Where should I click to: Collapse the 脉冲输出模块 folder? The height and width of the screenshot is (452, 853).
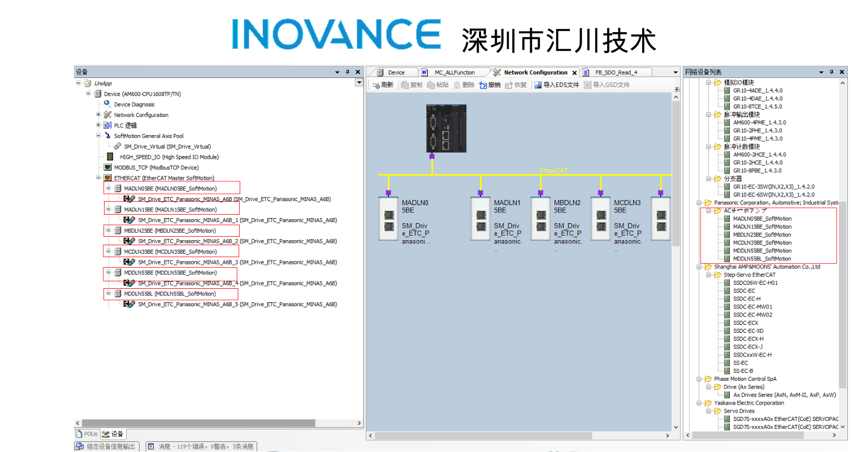coord(708,115)
